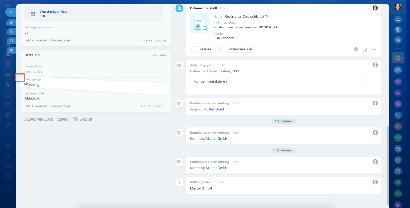Screen dimensions: 410x208
Task: Click the note icon in document card
Action: (x=365, y=50)
